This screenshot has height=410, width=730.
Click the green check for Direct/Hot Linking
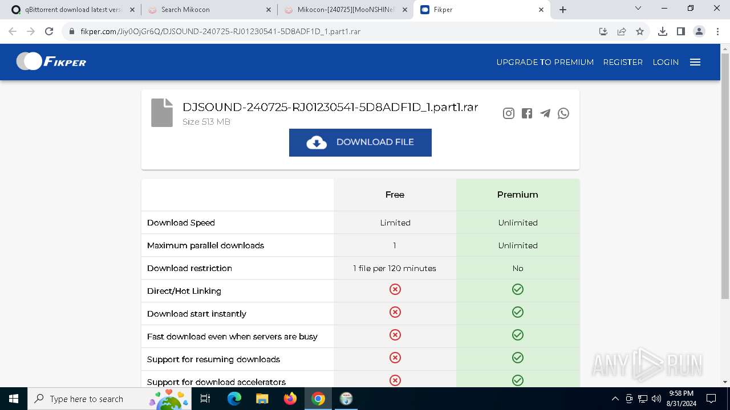(518, 289)
